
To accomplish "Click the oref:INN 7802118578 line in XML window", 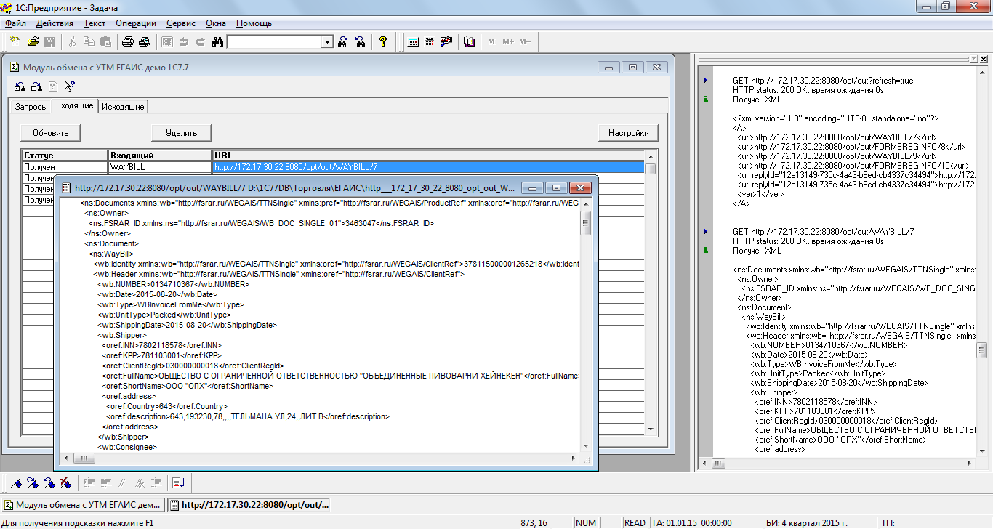I will [x=162, y=345].
